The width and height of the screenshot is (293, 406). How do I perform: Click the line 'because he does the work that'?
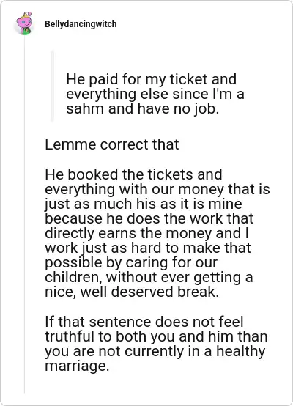pyautogui.click(x=149, y=218)
